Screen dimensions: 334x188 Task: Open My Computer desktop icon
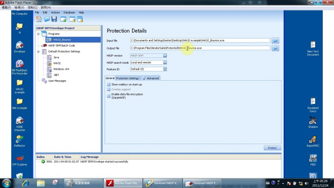(20, 14)
